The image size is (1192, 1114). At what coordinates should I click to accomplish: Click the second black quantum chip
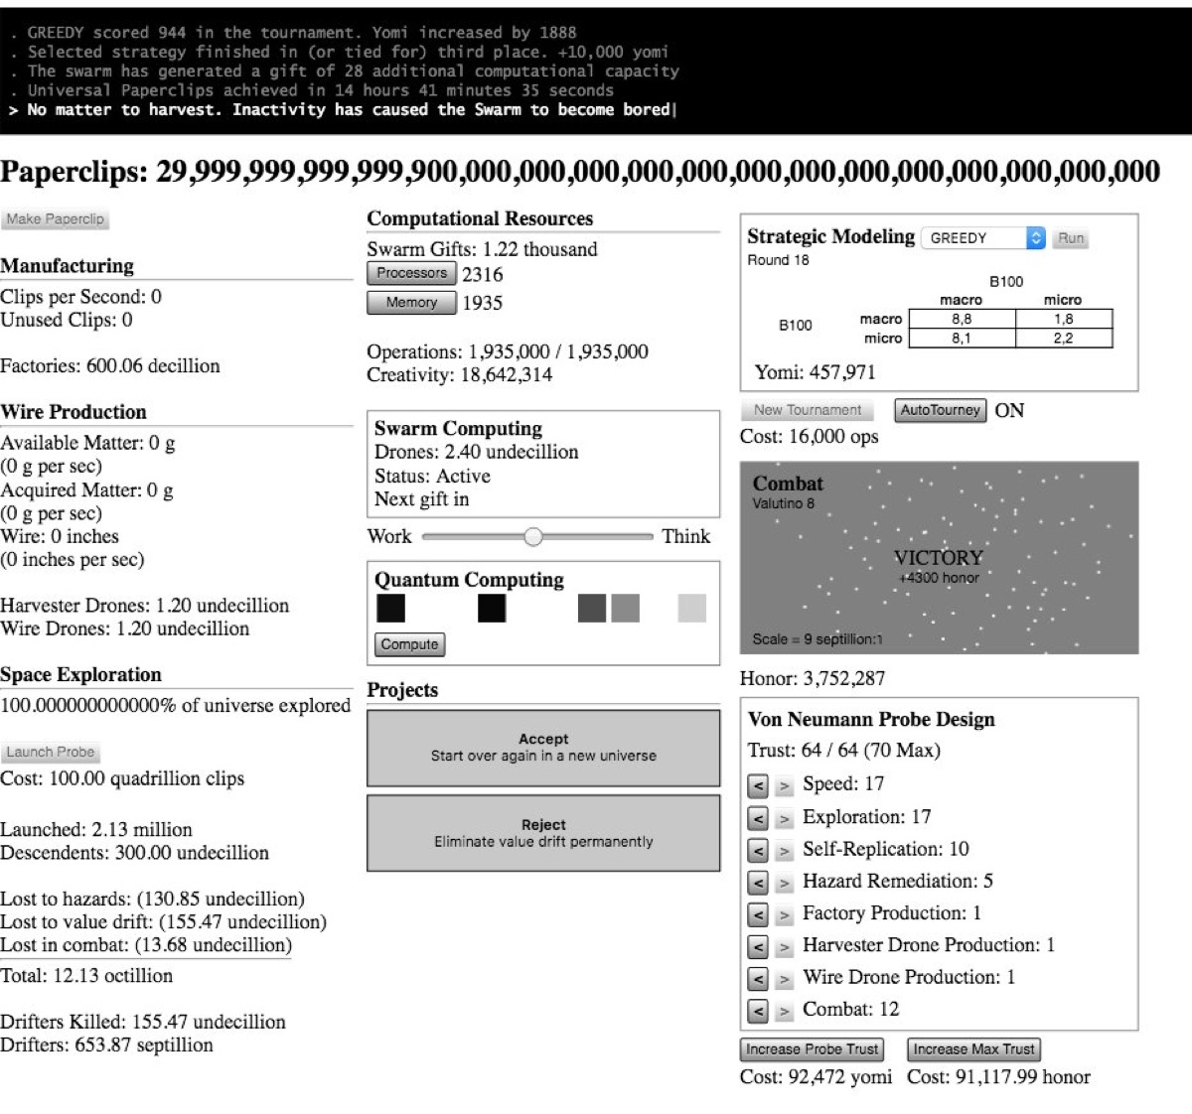pos(492,608)
